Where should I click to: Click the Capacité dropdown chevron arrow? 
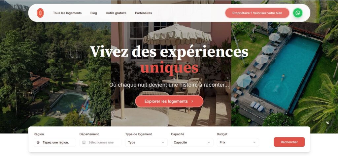click(209, 142)
